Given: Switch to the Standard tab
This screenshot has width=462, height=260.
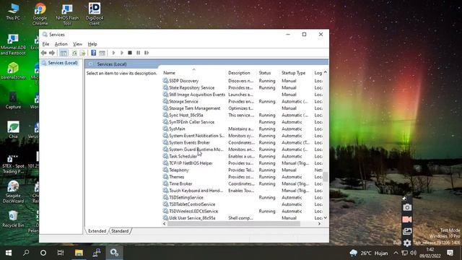Looking at the screenshot, I should coord(120,231).
